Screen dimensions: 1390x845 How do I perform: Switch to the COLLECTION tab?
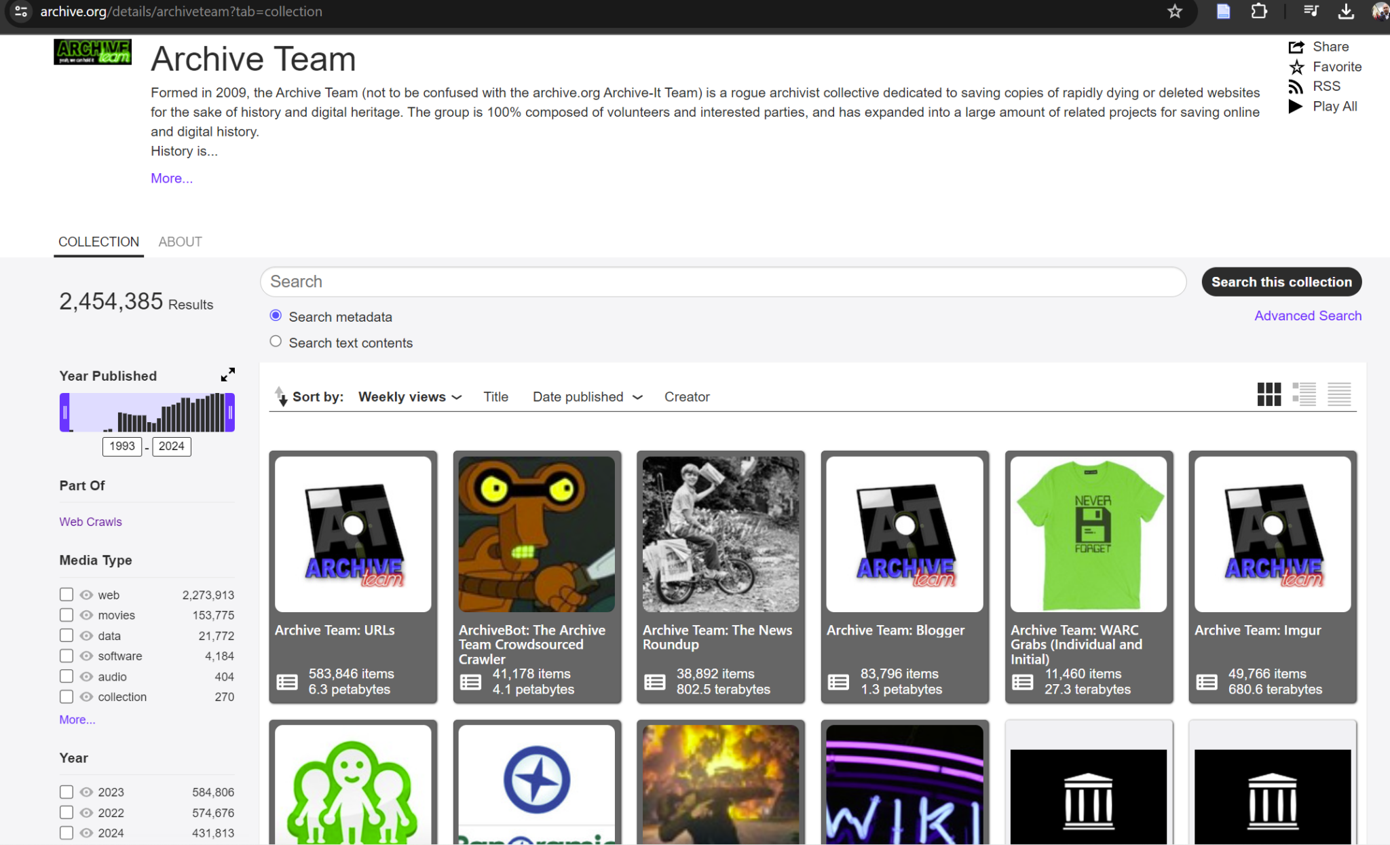[98, 242]
